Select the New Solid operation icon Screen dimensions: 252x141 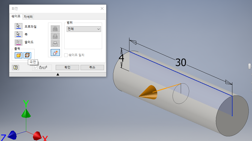pos(55,53)
